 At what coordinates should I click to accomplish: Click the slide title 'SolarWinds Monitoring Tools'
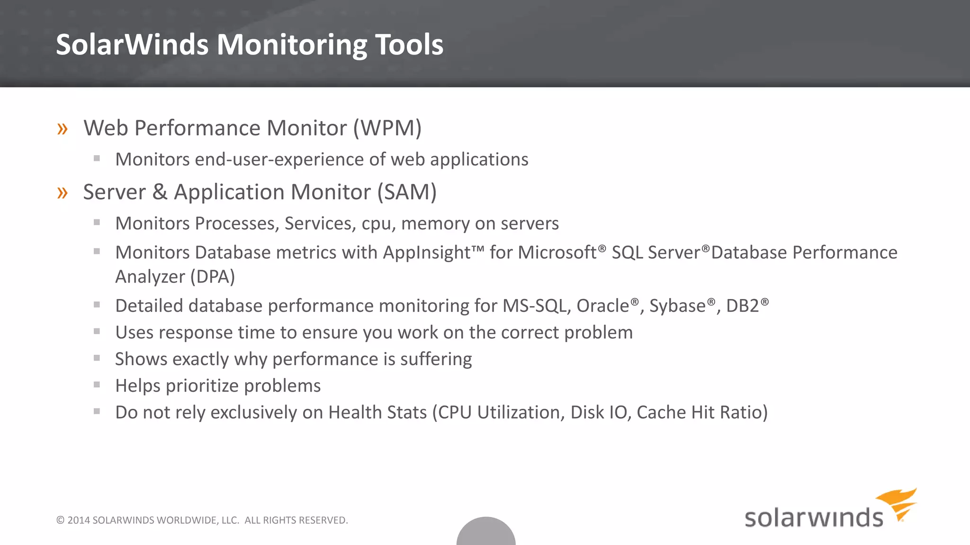coord(250,44)
